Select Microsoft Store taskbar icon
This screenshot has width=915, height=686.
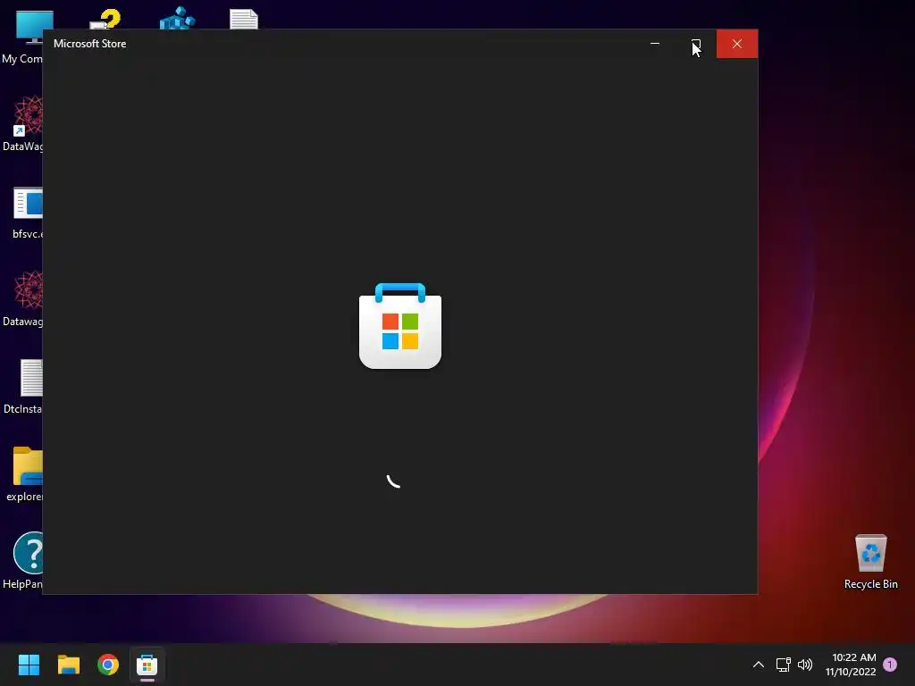[x=147, y=665]
